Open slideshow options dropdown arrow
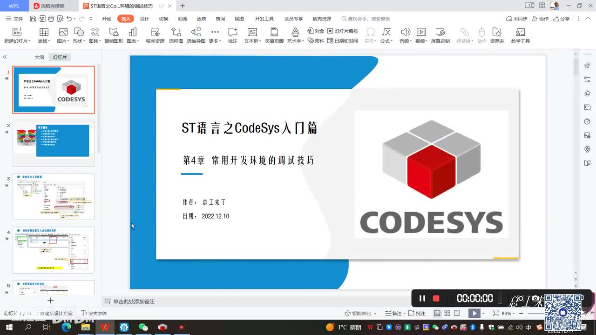The height and width of the screenshot is (335, 596). point(483,313)
